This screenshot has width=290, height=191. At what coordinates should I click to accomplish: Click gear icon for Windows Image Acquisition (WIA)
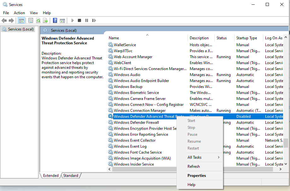coord(110,158)
